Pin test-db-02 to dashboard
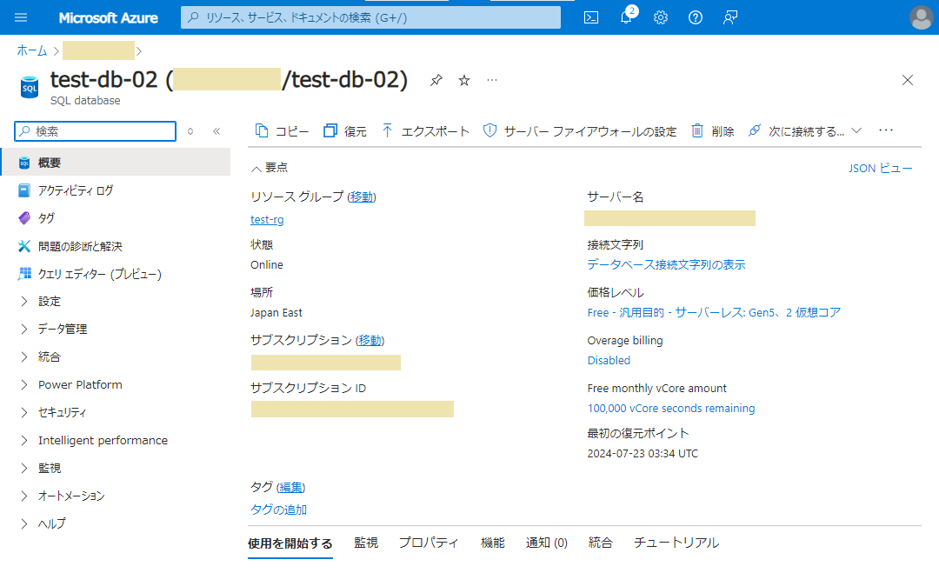This screenshot has width=939, height=573. [x=436, y=80]
